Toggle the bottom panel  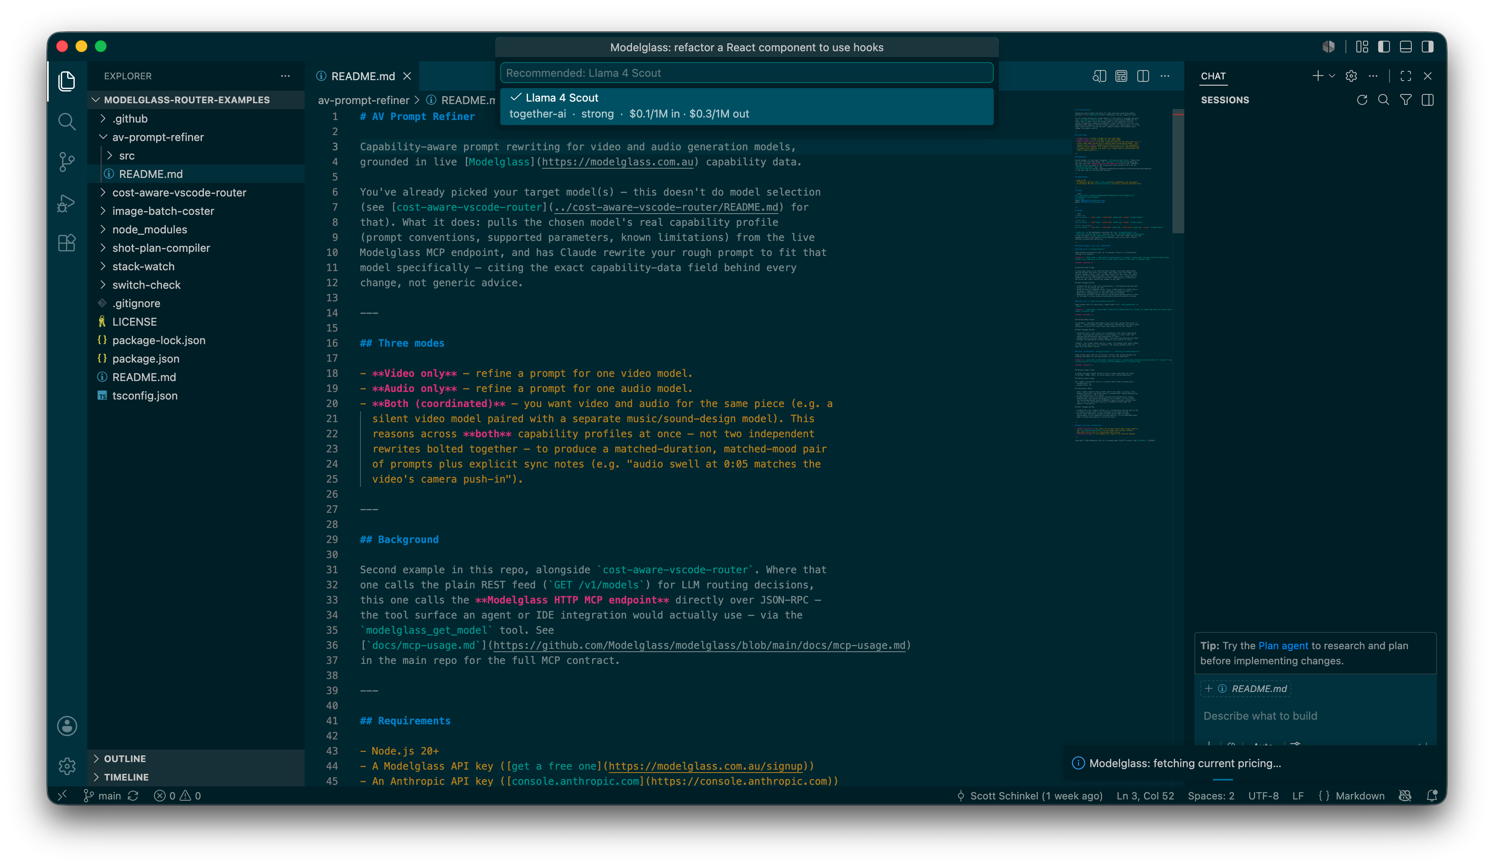(1406, 46)
